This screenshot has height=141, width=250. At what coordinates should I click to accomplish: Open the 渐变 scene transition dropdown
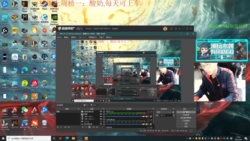[164, 112]
